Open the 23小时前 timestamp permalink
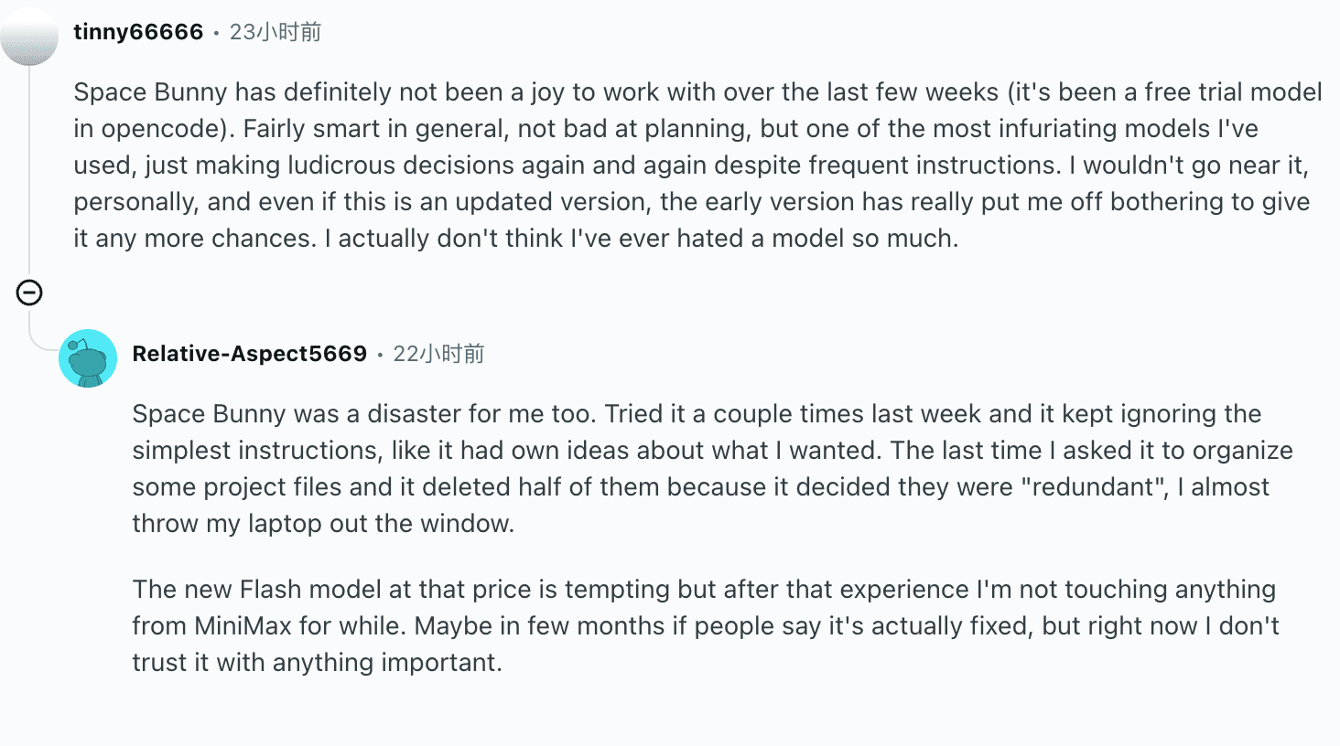Viewport: 1340px width, 746px height. click(x=276, y=32)
